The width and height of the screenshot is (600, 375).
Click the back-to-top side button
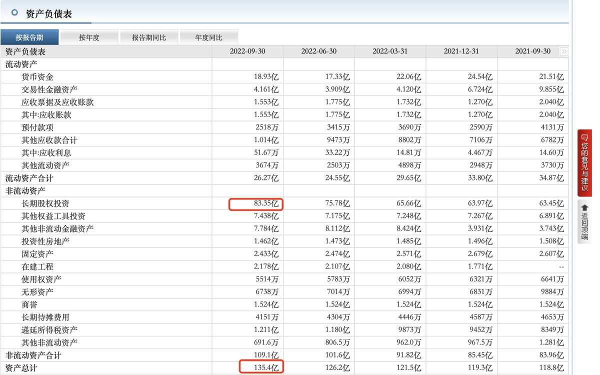tap(584, 221)
